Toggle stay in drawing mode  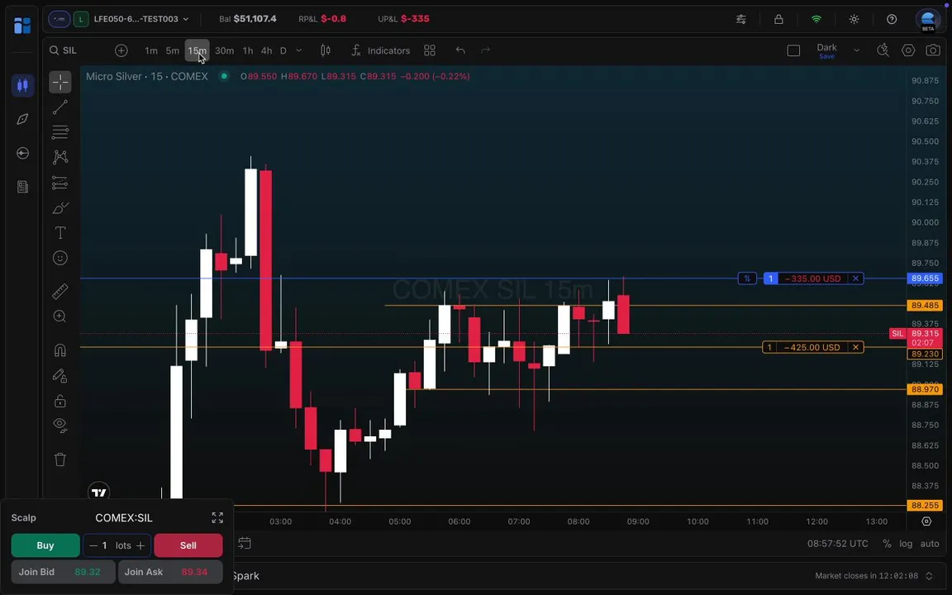pos(60,376)
